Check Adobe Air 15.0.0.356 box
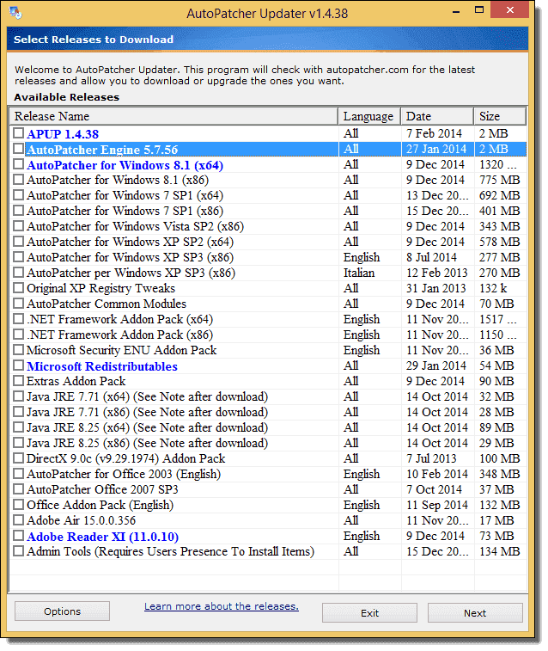The width and height of the screenshot is (548, 651). 18,519
